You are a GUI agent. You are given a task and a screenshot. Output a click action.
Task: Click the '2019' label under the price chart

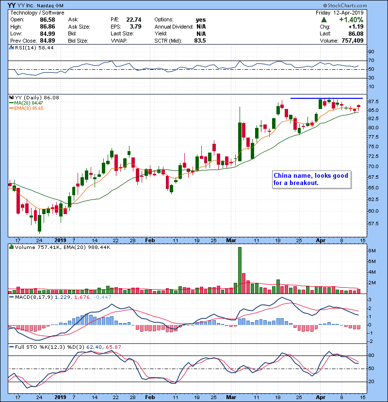(60, 240)
